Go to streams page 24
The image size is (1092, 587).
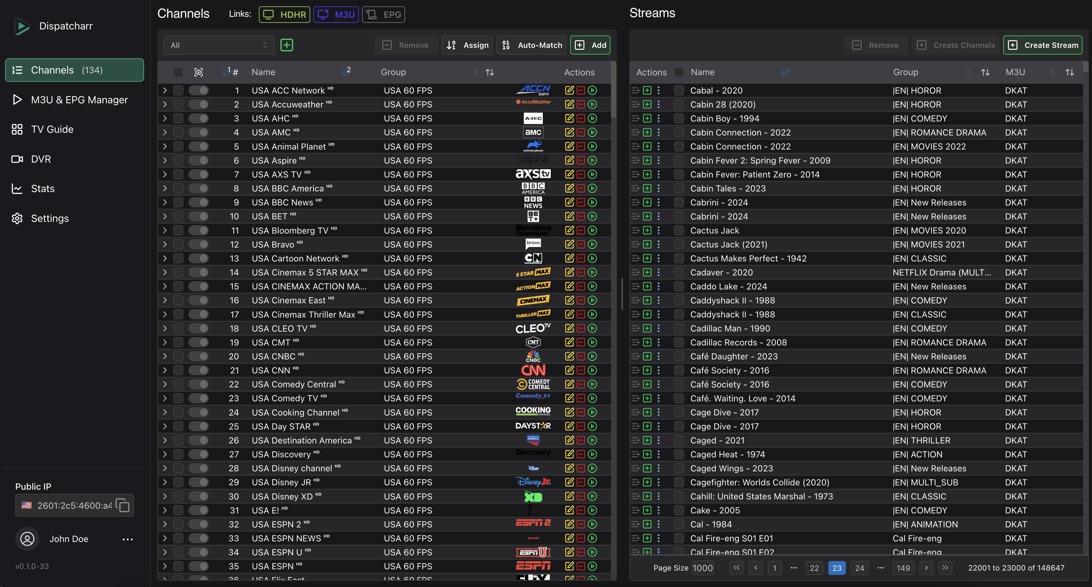tap(859, 568)
